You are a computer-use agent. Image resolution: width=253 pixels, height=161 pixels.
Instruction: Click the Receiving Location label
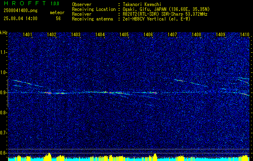click(94, 9)
